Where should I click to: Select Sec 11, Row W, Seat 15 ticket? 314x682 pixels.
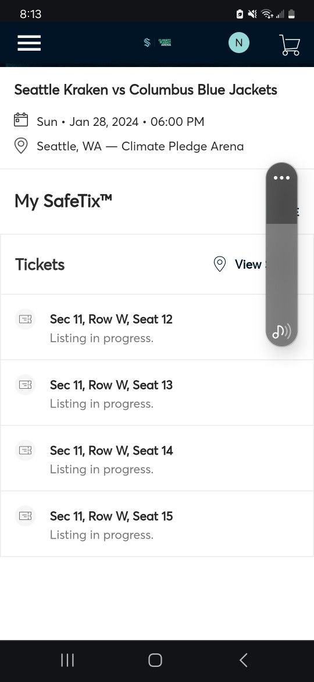156,524
